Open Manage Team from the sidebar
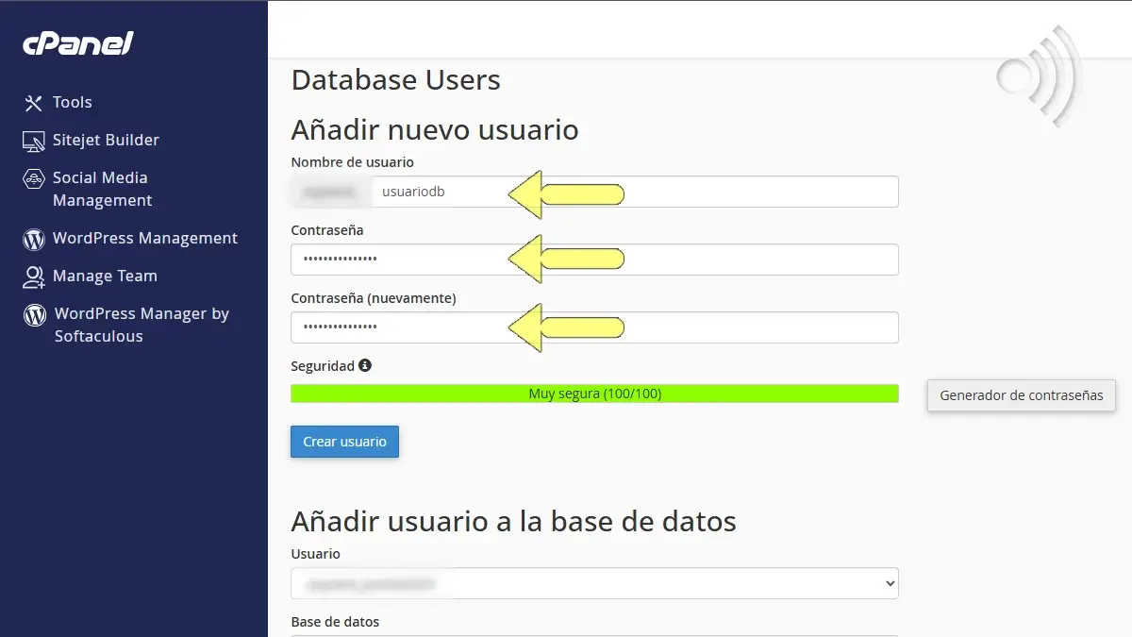The image size is (1132, 637). point(105,276)
